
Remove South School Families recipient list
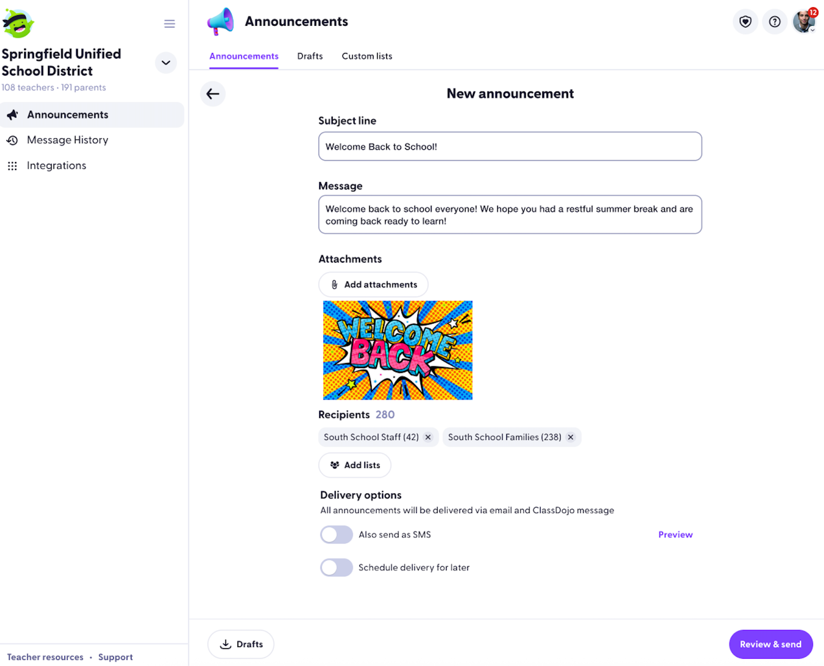[x=571, y=437]
